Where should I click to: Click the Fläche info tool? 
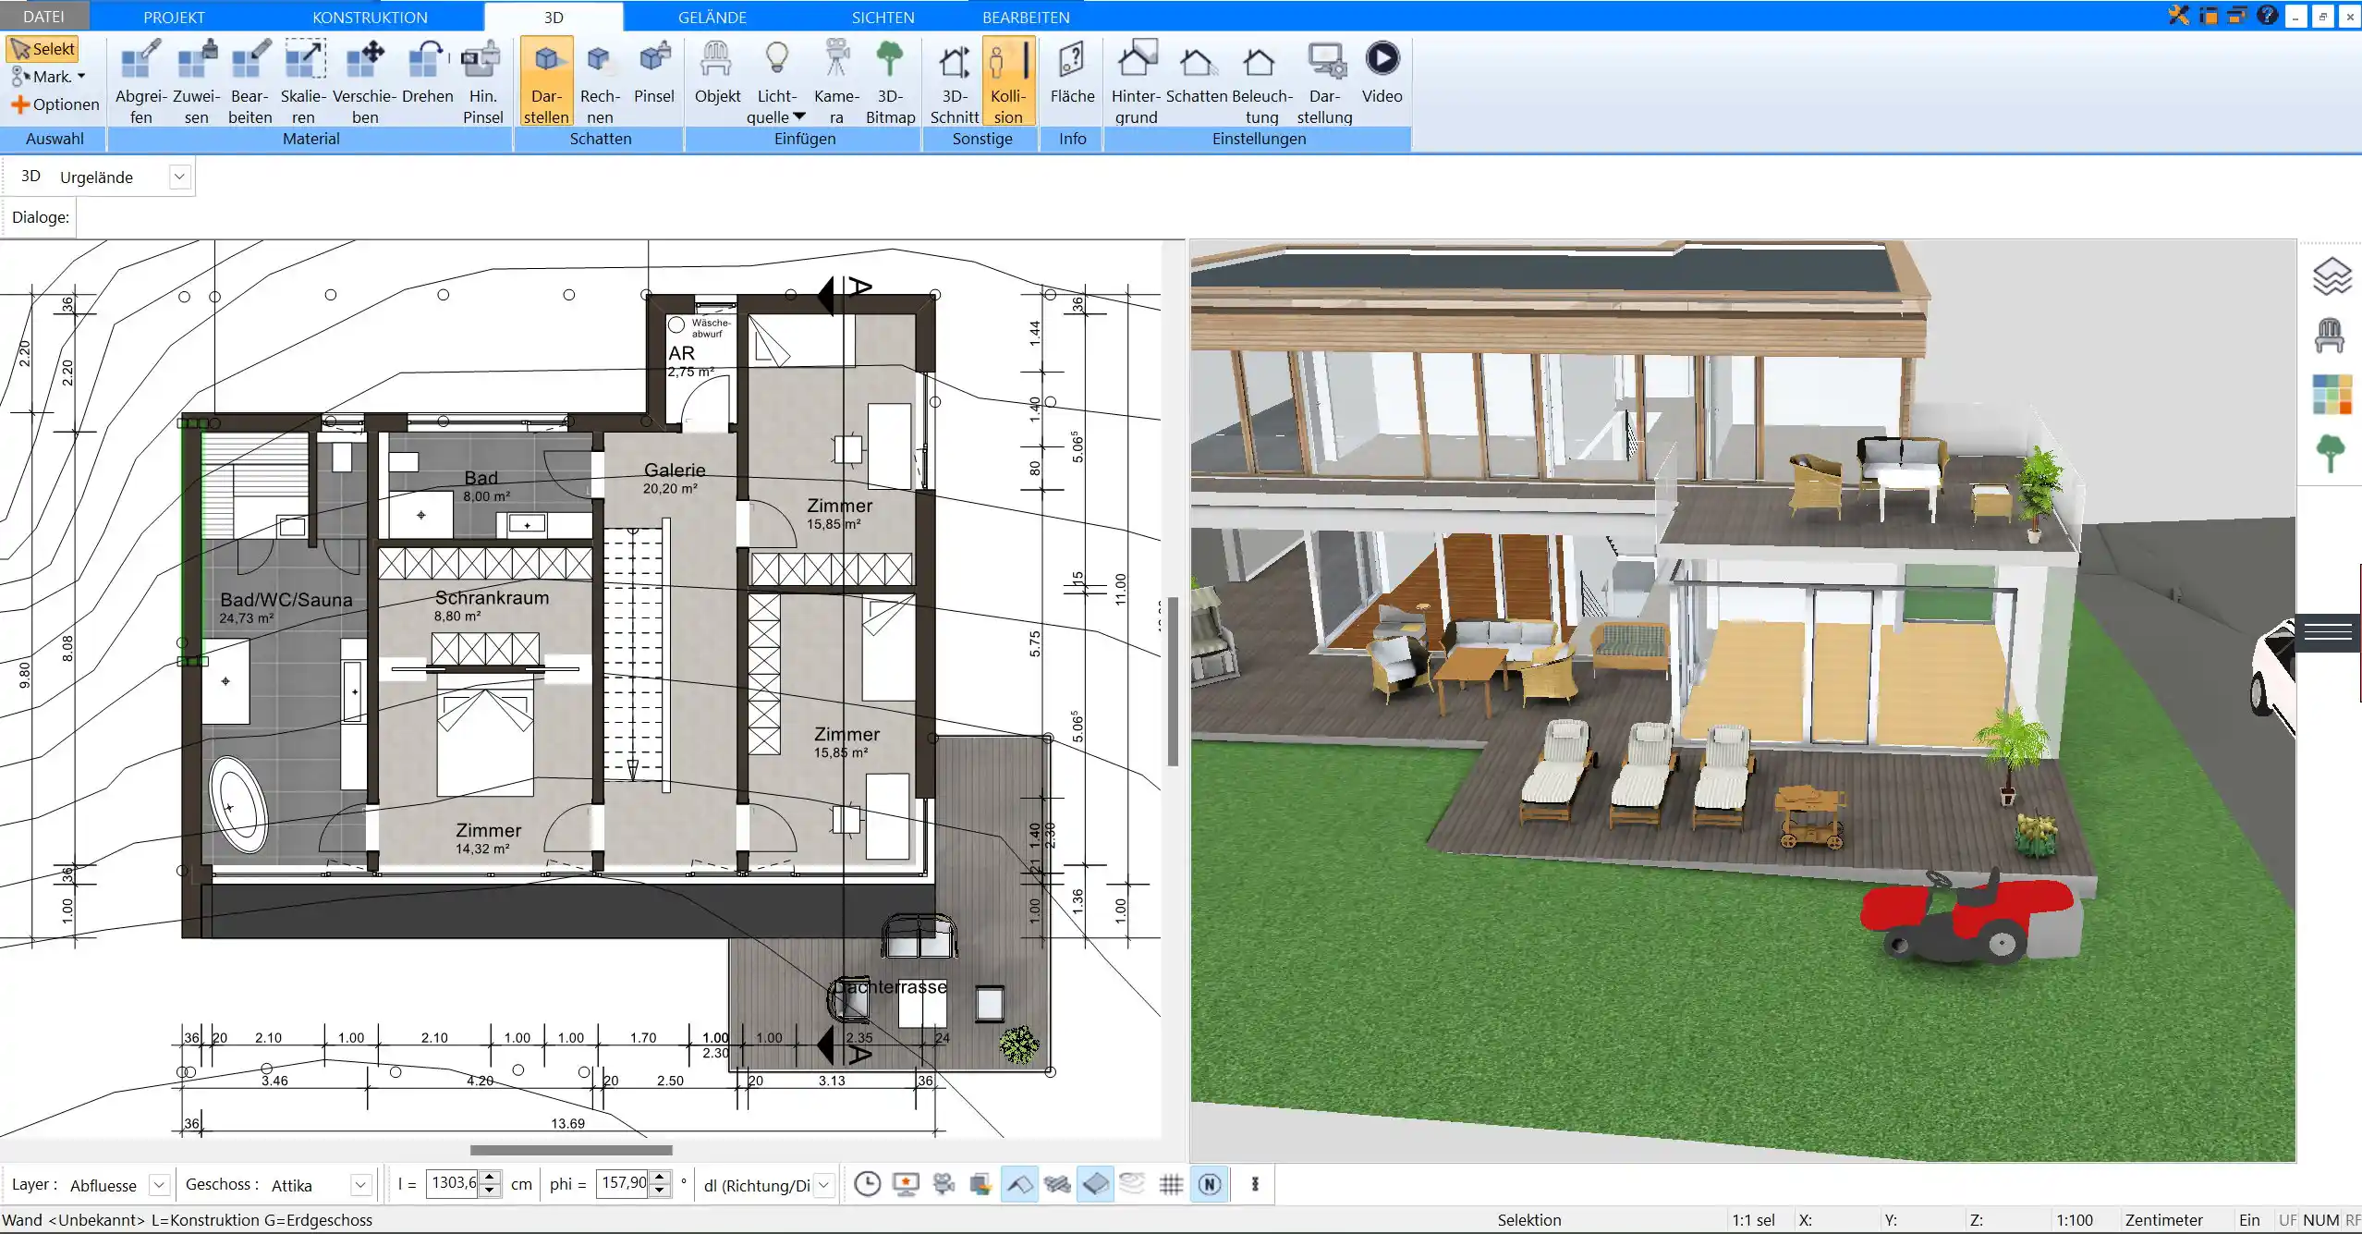[1072, 72]
